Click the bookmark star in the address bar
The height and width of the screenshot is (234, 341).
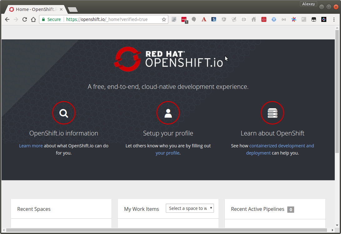pos(164,19)
